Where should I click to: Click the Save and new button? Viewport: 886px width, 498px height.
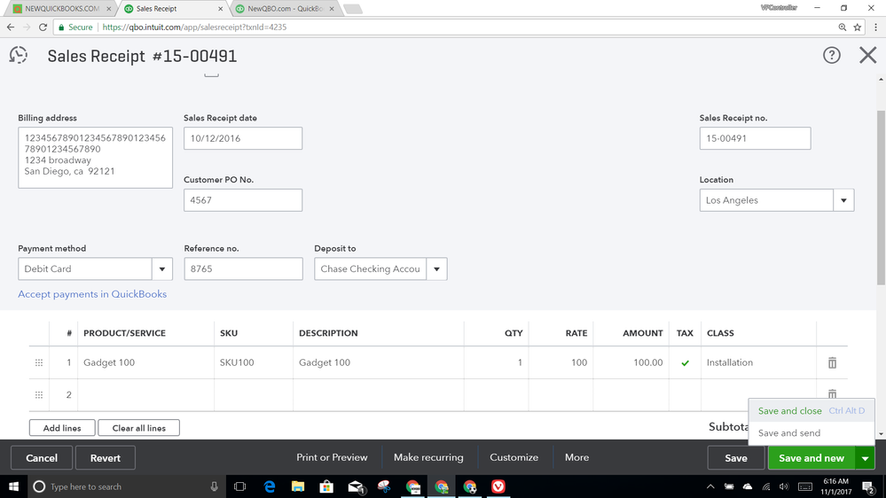pyautogui.click(x=812, y=458)
